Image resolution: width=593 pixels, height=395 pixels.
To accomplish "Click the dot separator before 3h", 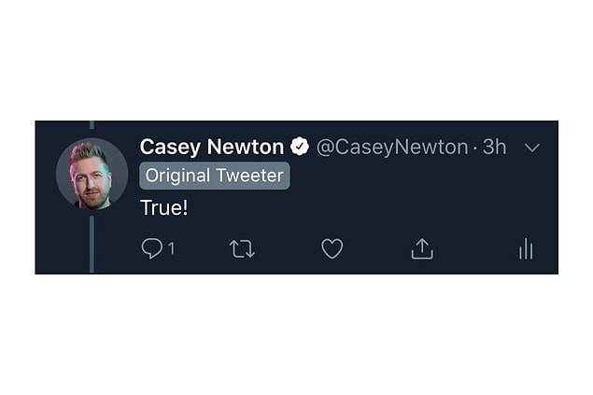I will click(x=475, y=148).
